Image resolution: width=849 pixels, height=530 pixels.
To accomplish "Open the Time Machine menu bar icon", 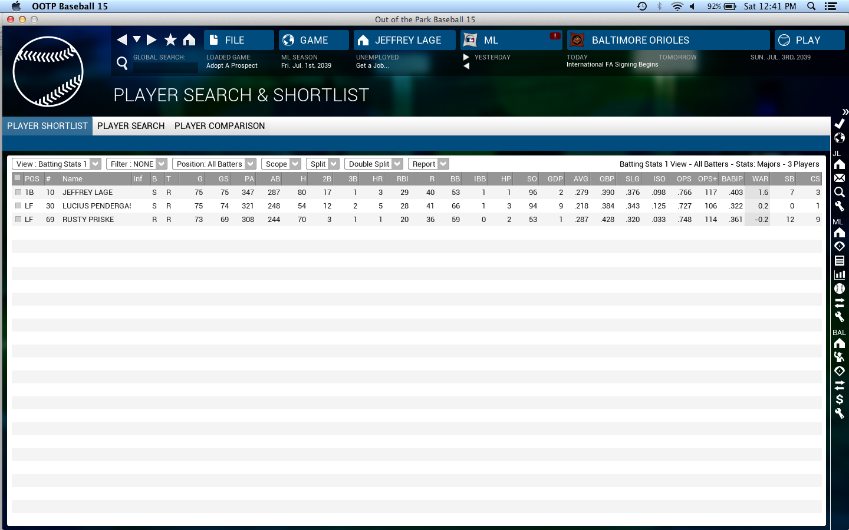I will point(642,6).
